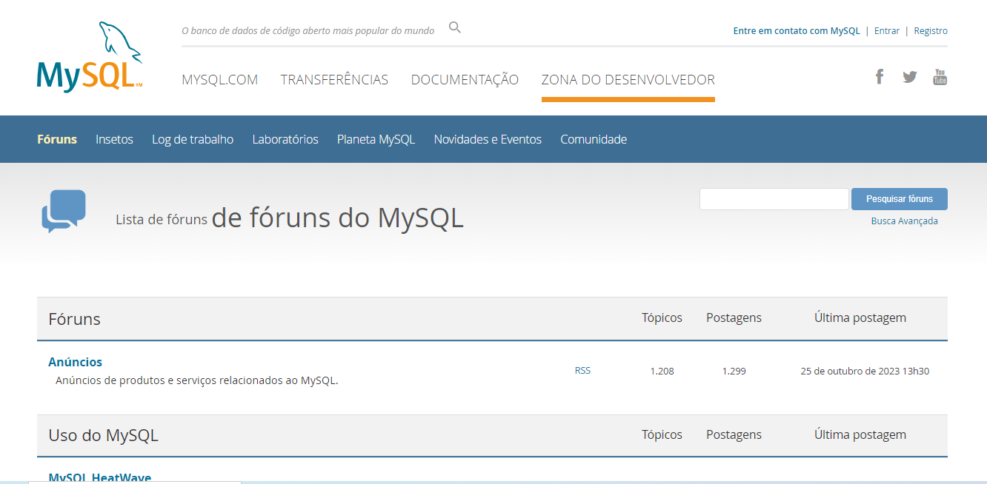Open MySQL's YouTube channel icon
Viewport: 987px width, 484px height.
[940, 75]
